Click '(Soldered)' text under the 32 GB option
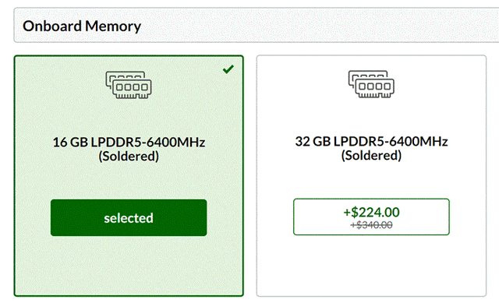The height and width of the screenshot is (303, 499). (x=371, y=156)
